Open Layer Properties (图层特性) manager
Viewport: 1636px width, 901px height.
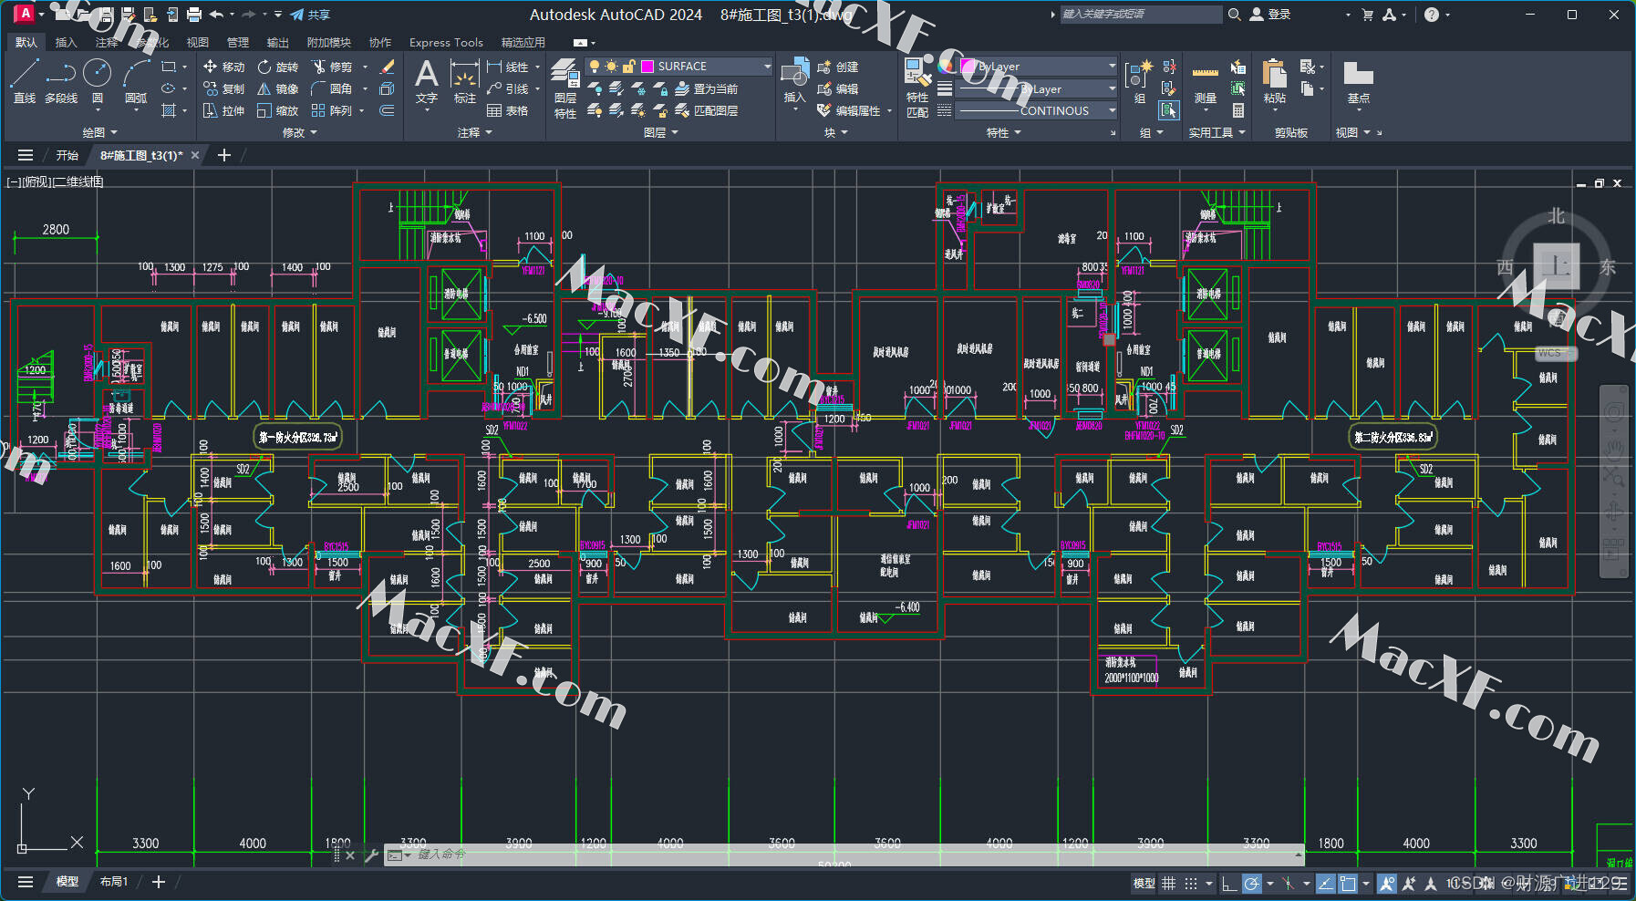coord(565,88)
